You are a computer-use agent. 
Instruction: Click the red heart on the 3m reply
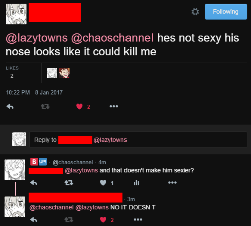tap(103, 220)
